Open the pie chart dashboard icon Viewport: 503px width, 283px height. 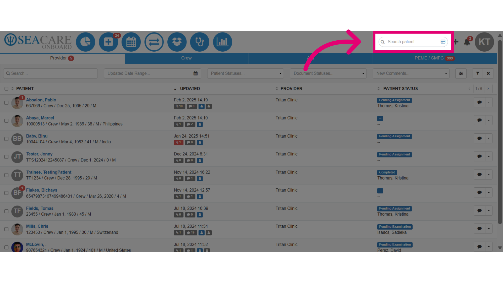85,42
